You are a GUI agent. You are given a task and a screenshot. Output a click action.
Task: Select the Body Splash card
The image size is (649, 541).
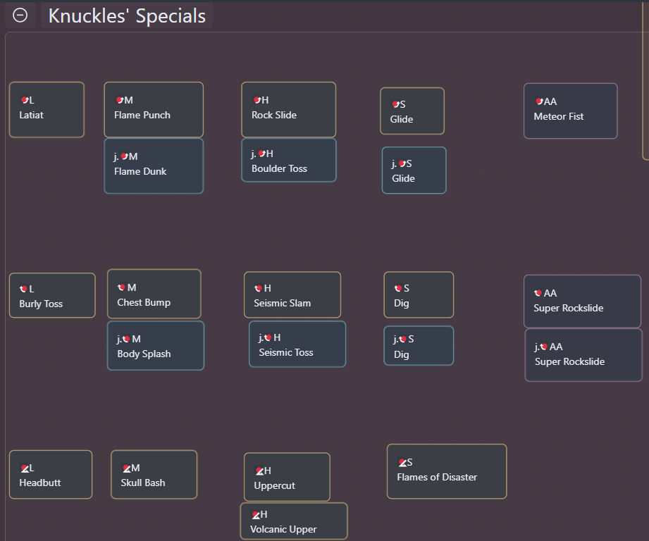tap(156, 345)
